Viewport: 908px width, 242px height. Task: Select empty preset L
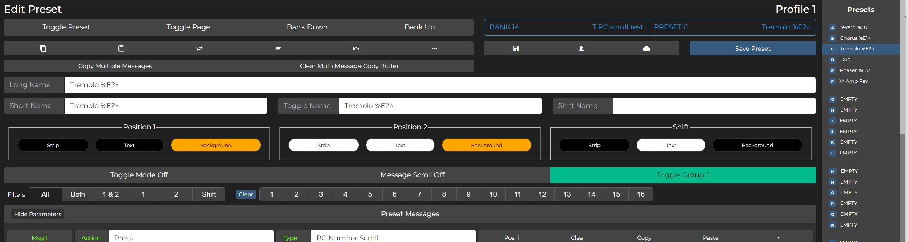tap(860, 153)
